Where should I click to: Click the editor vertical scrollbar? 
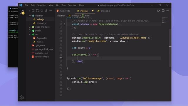(x=170, y=48)
